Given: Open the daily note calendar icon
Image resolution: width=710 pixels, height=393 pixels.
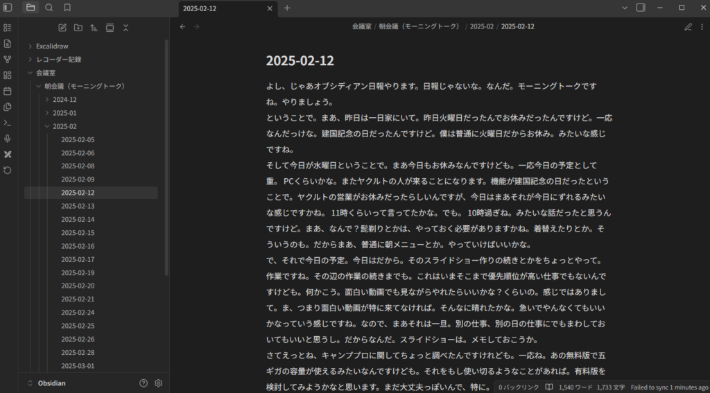Looking at the screenshot, I should [8, 91].
